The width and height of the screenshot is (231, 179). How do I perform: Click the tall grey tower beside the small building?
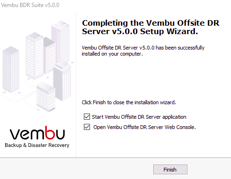62,81
